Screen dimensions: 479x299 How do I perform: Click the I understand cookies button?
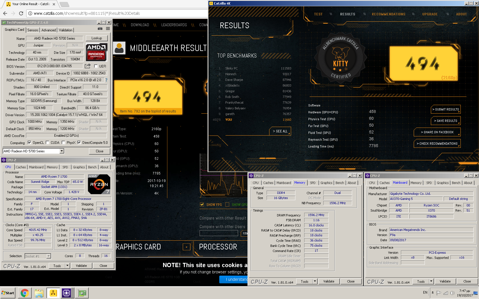click(x=234, y=279)
